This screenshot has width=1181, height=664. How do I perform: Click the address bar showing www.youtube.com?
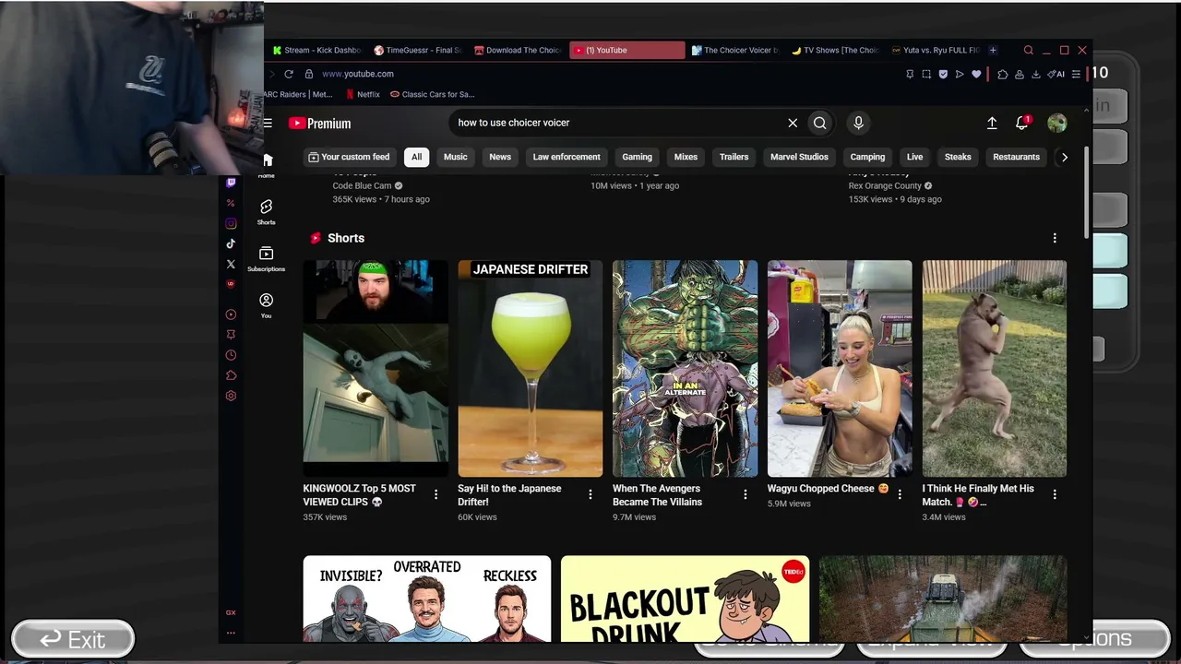[x=358, y=74]
